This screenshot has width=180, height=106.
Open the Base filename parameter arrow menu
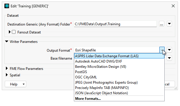[x=169, y=58]
